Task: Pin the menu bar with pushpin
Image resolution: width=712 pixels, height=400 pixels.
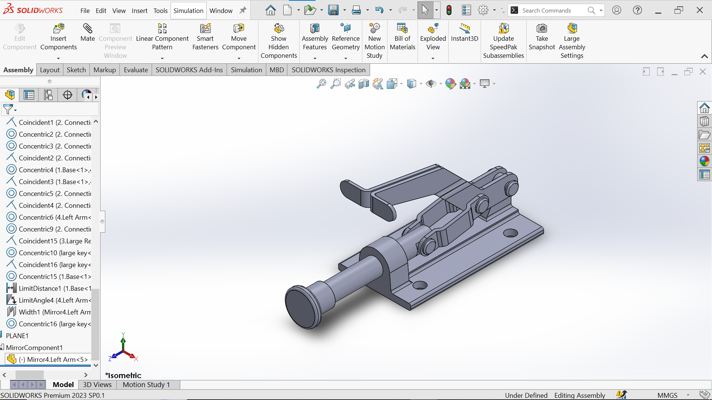Action: pos(243,10)
